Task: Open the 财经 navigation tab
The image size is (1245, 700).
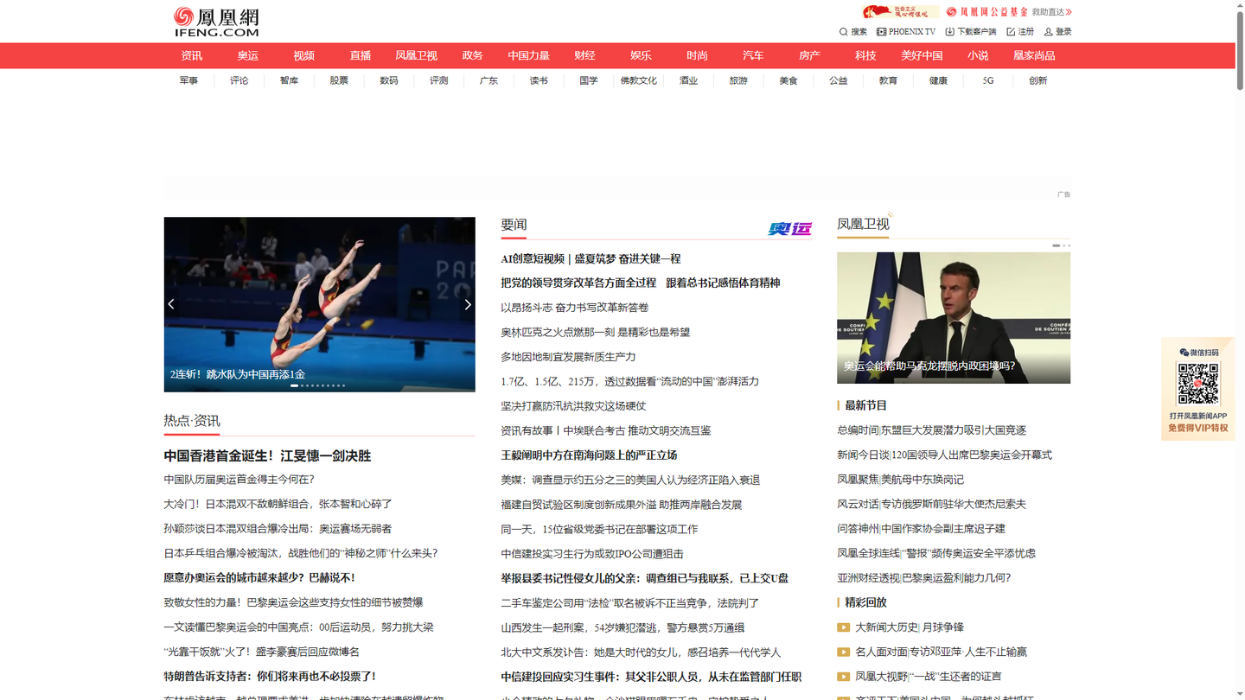Action: [x=585, y=55]
